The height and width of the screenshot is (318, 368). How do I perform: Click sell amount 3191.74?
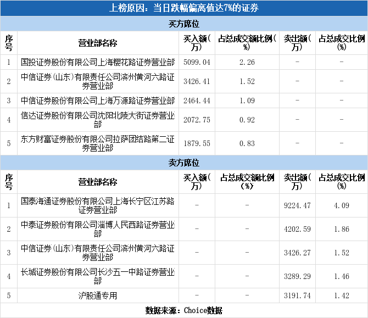click(x=297, y=295)
